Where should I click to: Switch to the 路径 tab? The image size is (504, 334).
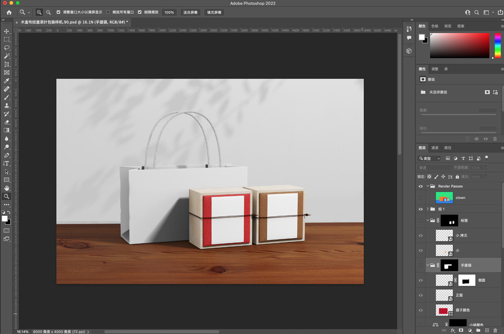tap(448, 148)
